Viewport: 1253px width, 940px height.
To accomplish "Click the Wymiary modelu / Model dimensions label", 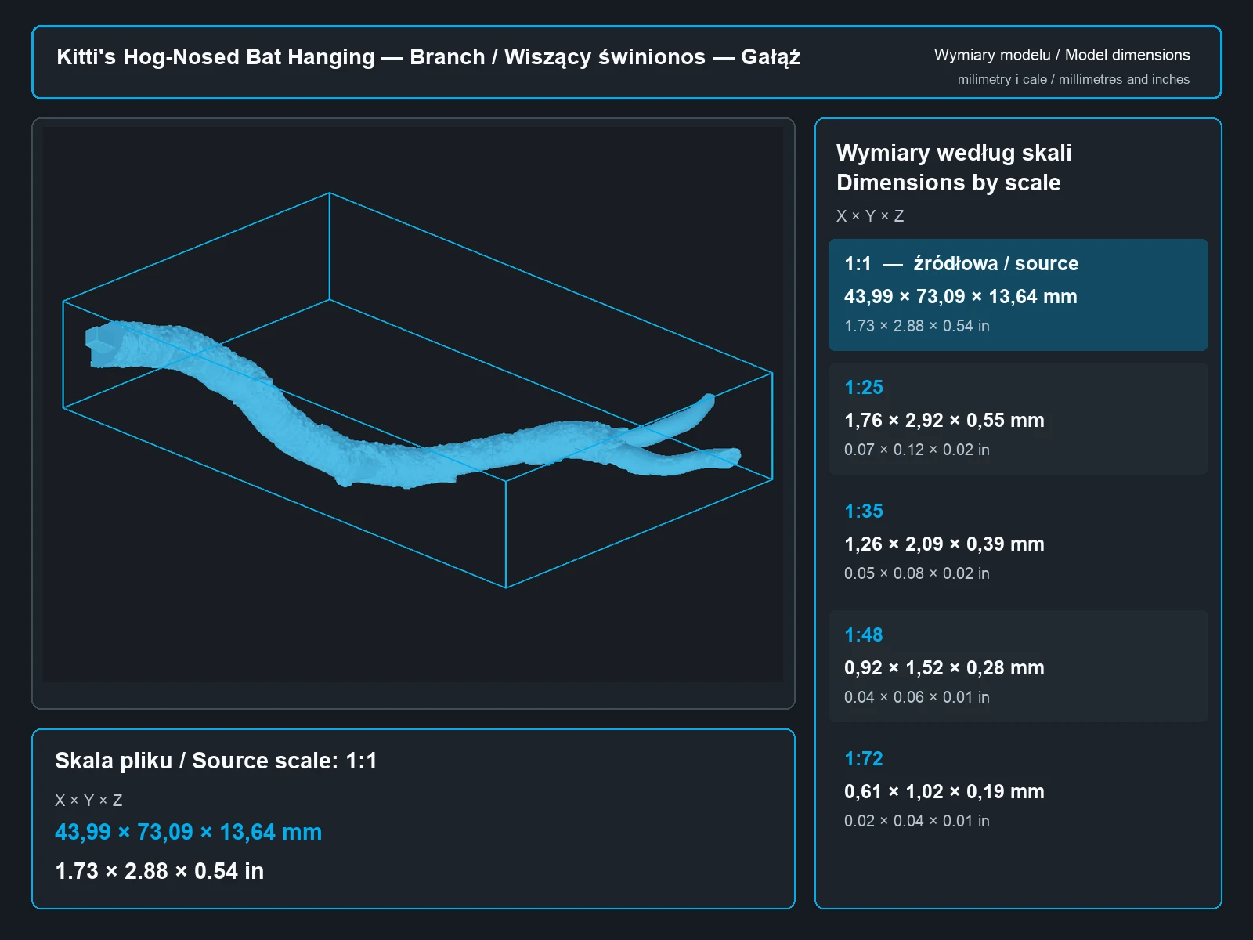I will (x=1062, y=55).
